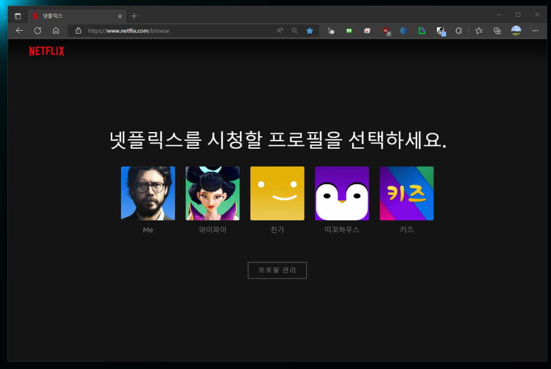Screen dimensions: 551x369
Task: Click the Netflix logo
Action: (46, 51)
